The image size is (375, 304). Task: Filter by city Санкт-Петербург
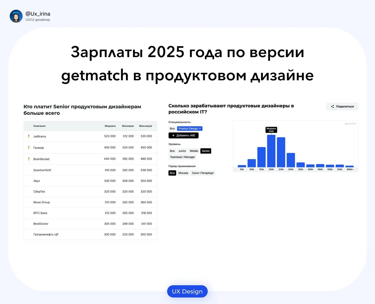click(x=203, y=173)
